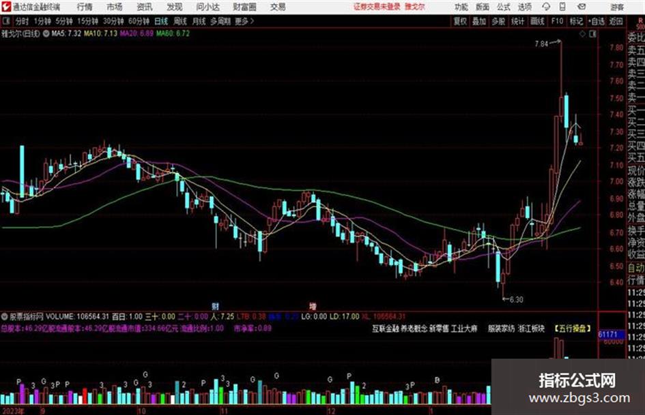This screenshot has height=415, width=645.
Task: Open the 服装家纺 sector tag
Action: tap(502, 328)
